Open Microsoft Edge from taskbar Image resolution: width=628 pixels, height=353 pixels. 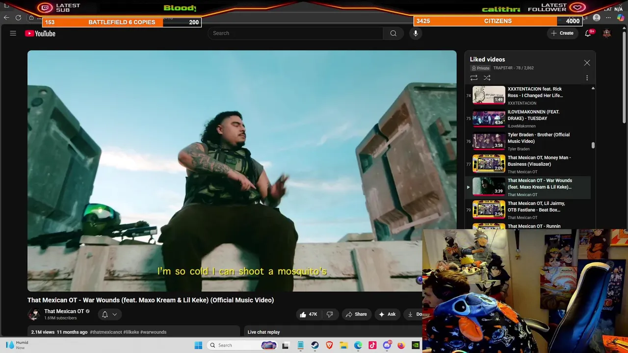point(358,345)
